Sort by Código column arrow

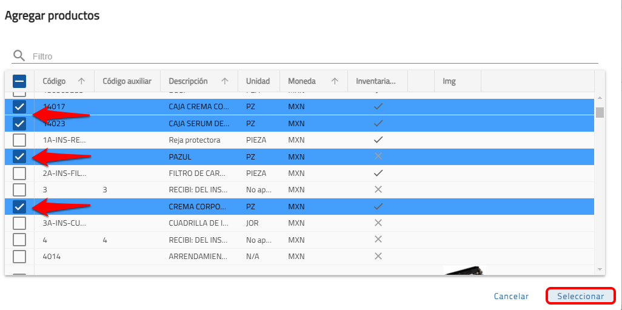coord(81,81)
